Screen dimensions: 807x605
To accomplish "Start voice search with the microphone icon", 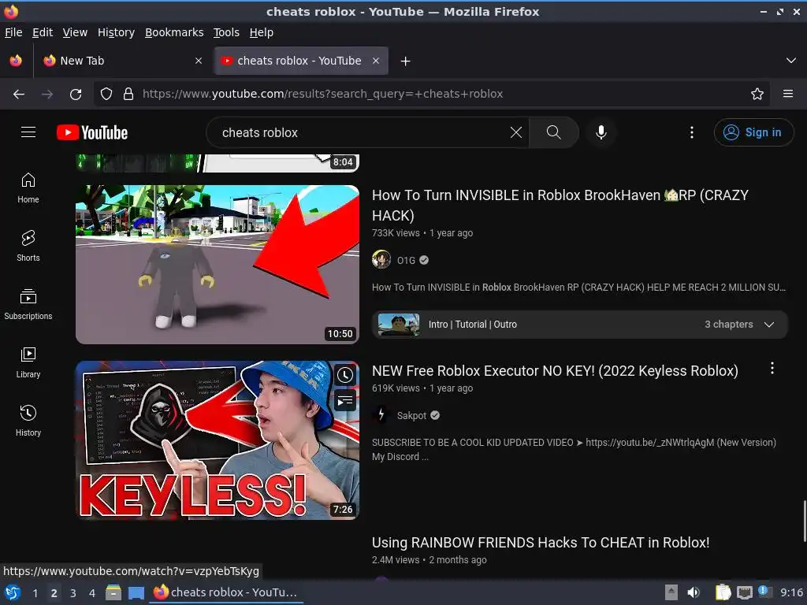I will [601, 132].
